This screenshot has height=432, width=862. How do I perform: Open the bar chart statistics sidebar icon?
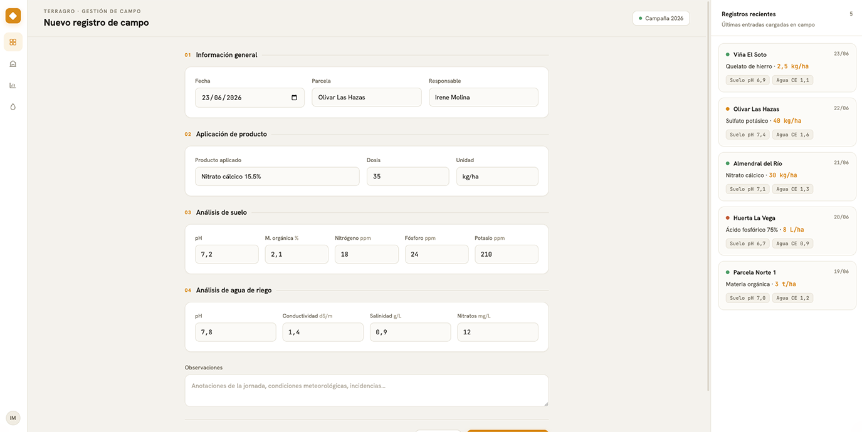click(13, 85)
